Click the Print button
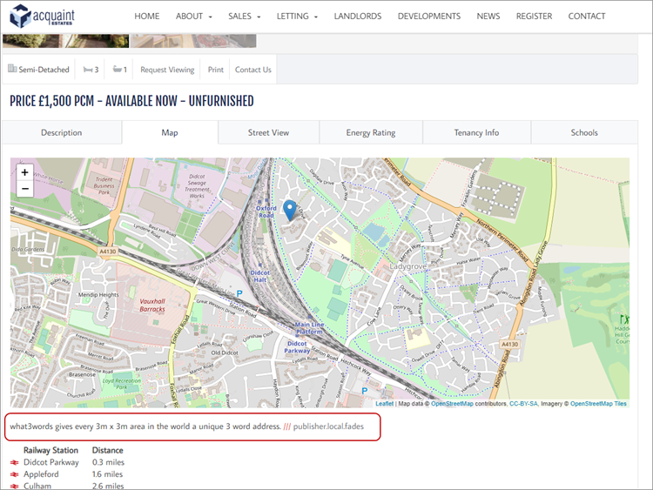Image resolution: width=653 pixels, height=490 pixels. [215, 70]
